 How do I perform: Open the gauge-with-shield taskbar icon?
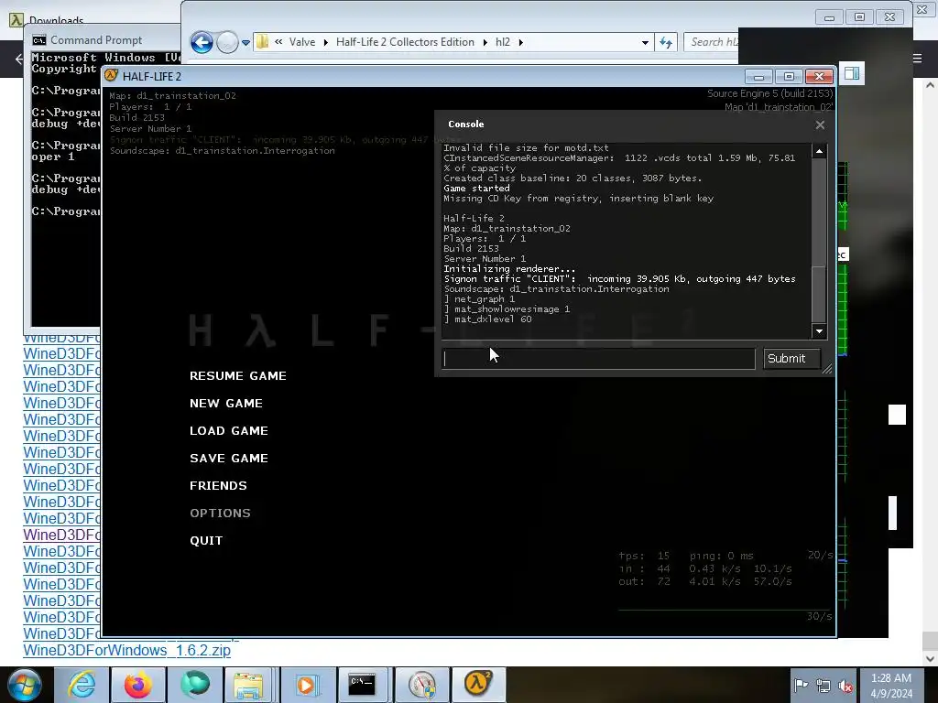point(421,685)
